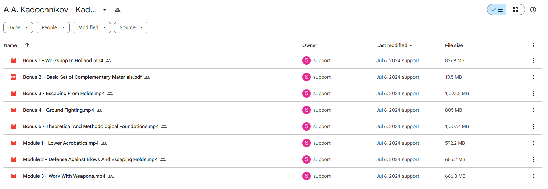Open the Type filter dropdown

18,27
